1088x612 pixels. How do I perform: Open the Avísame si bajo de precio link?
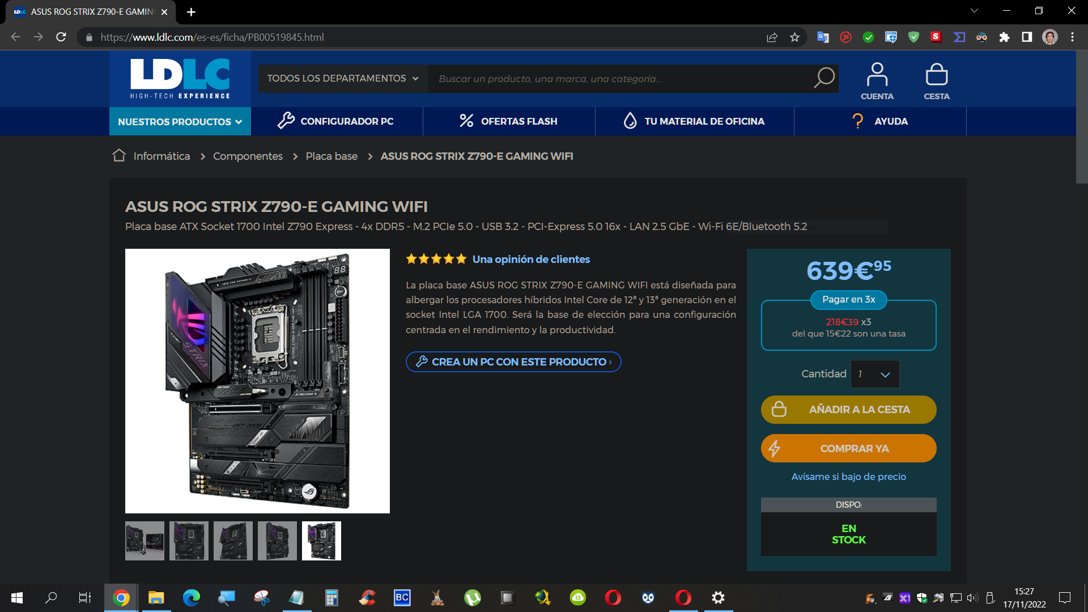(x=848, y=477)
